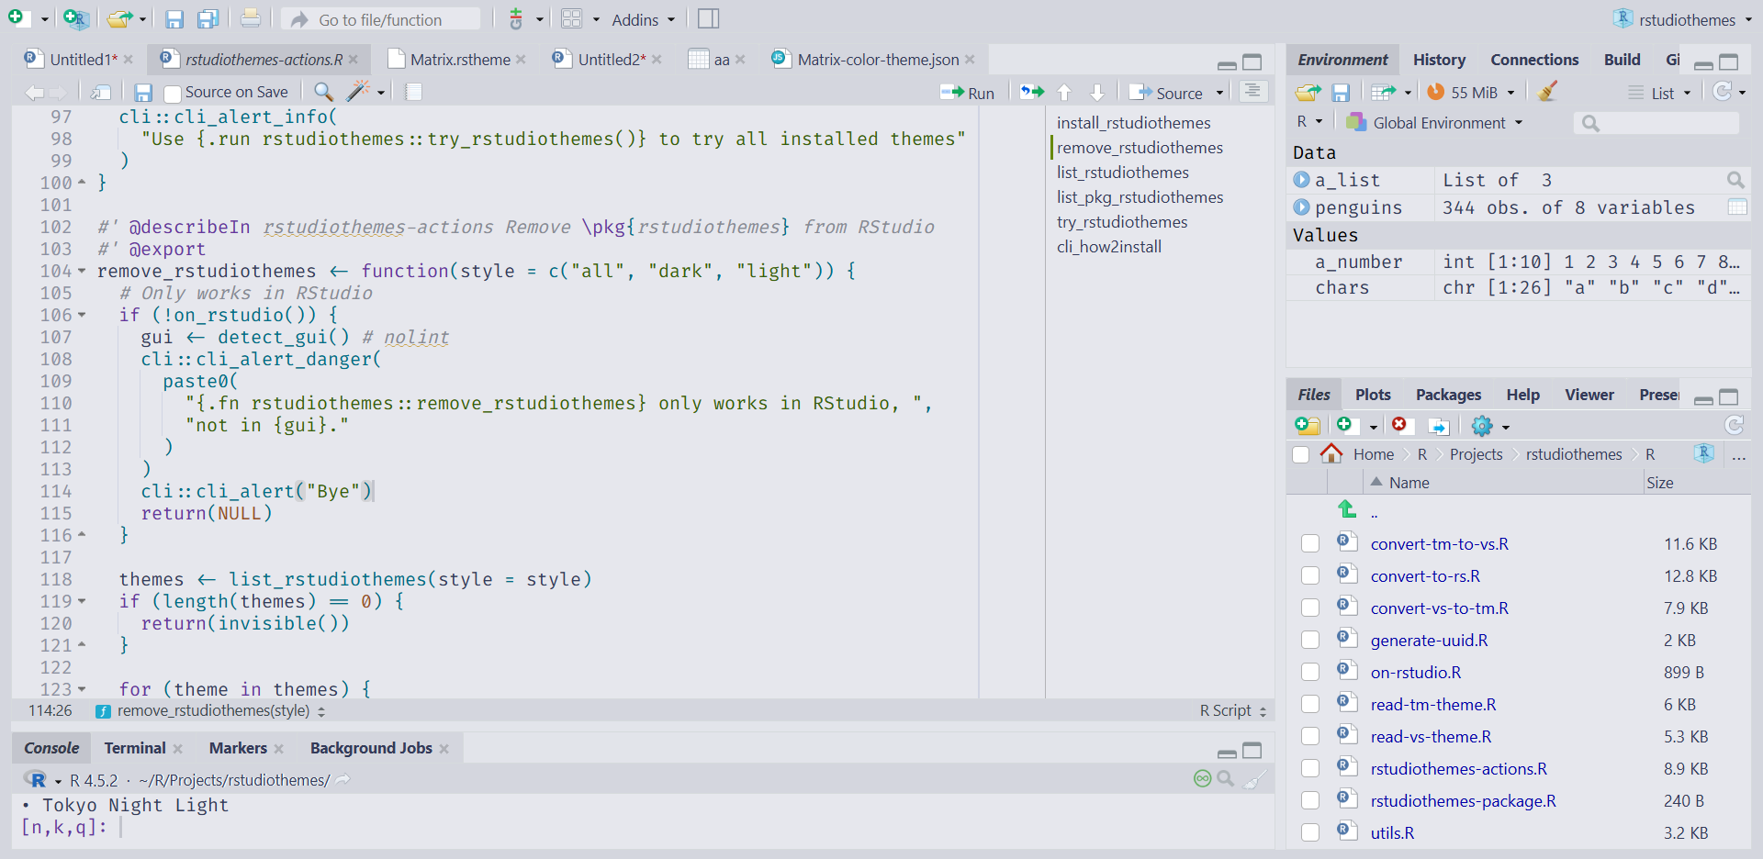The image size is (1763, 859).
Task: Click the find/replace magnifier icon in editor
Action: coord(323,92)
